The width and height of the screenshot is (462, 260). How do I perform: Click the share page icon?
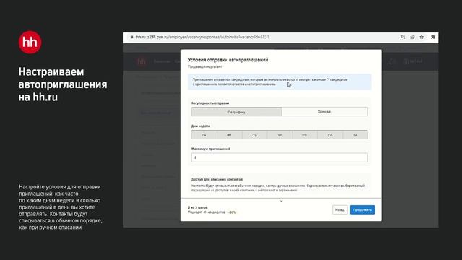point(412,37)
